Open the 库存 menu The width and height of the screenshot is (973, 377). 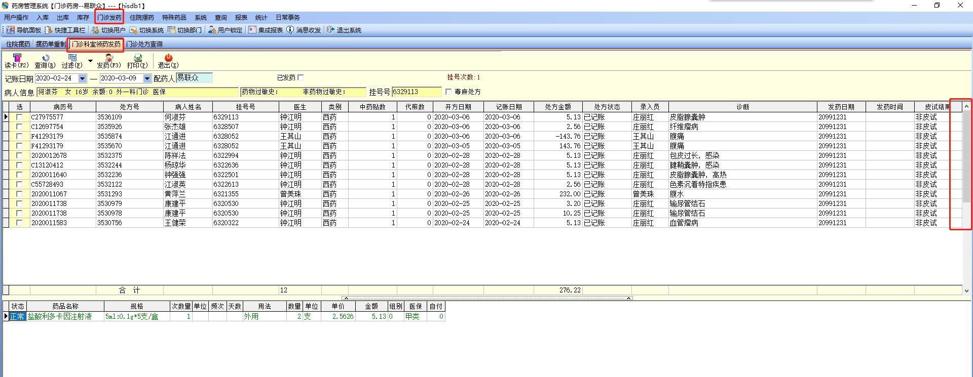(x=83, y=18)
